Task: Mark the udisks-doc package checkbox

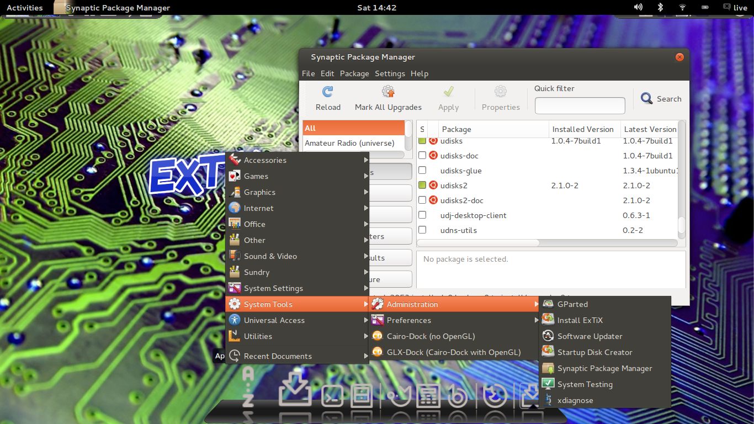Action: pos(422,156)
